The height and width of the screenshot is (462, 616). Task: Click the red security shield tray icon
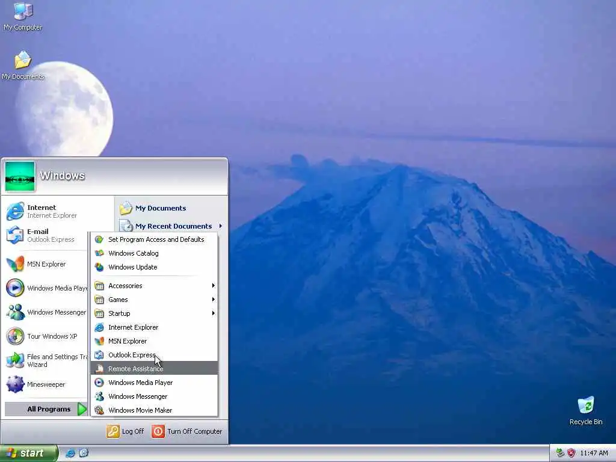coord(571,453)
